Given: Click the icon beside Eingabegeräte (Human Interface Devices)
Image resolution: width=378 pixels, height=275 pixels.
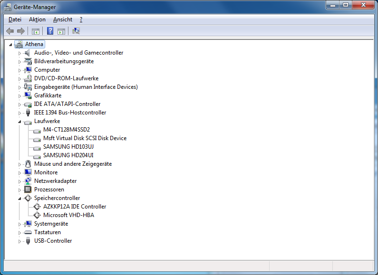Looking at the screenshot, I should point(28,87).
